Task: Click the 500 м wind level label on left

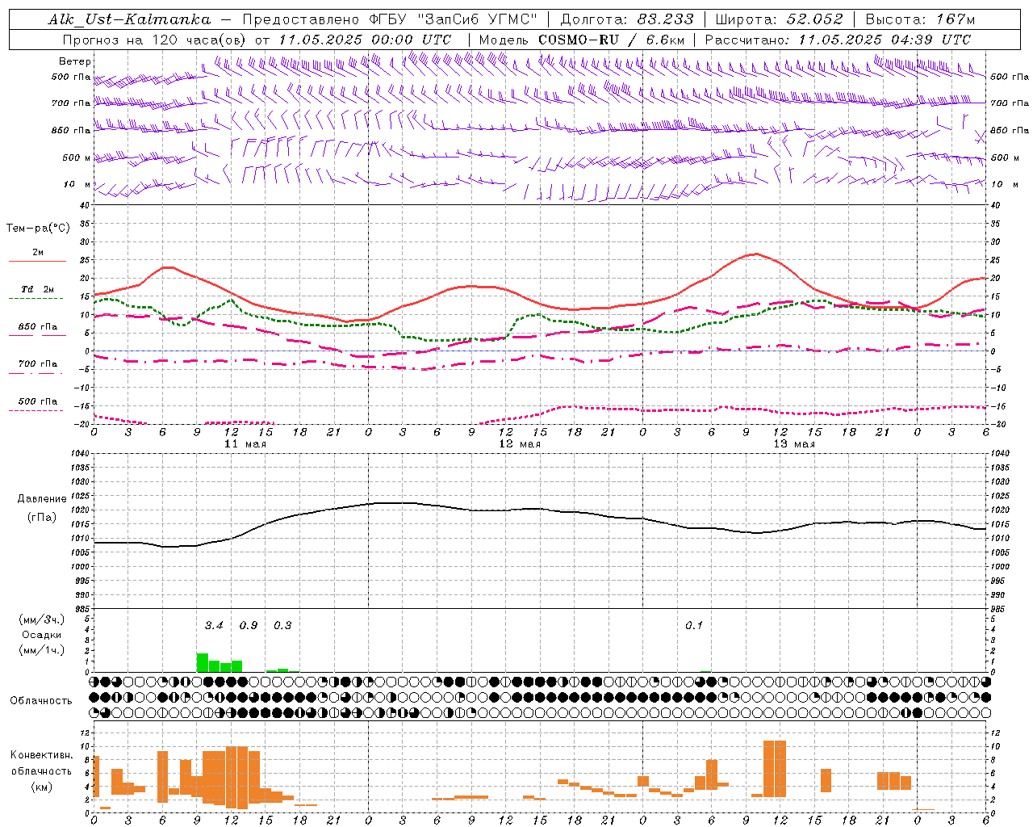Action: [x=77, y=158]
